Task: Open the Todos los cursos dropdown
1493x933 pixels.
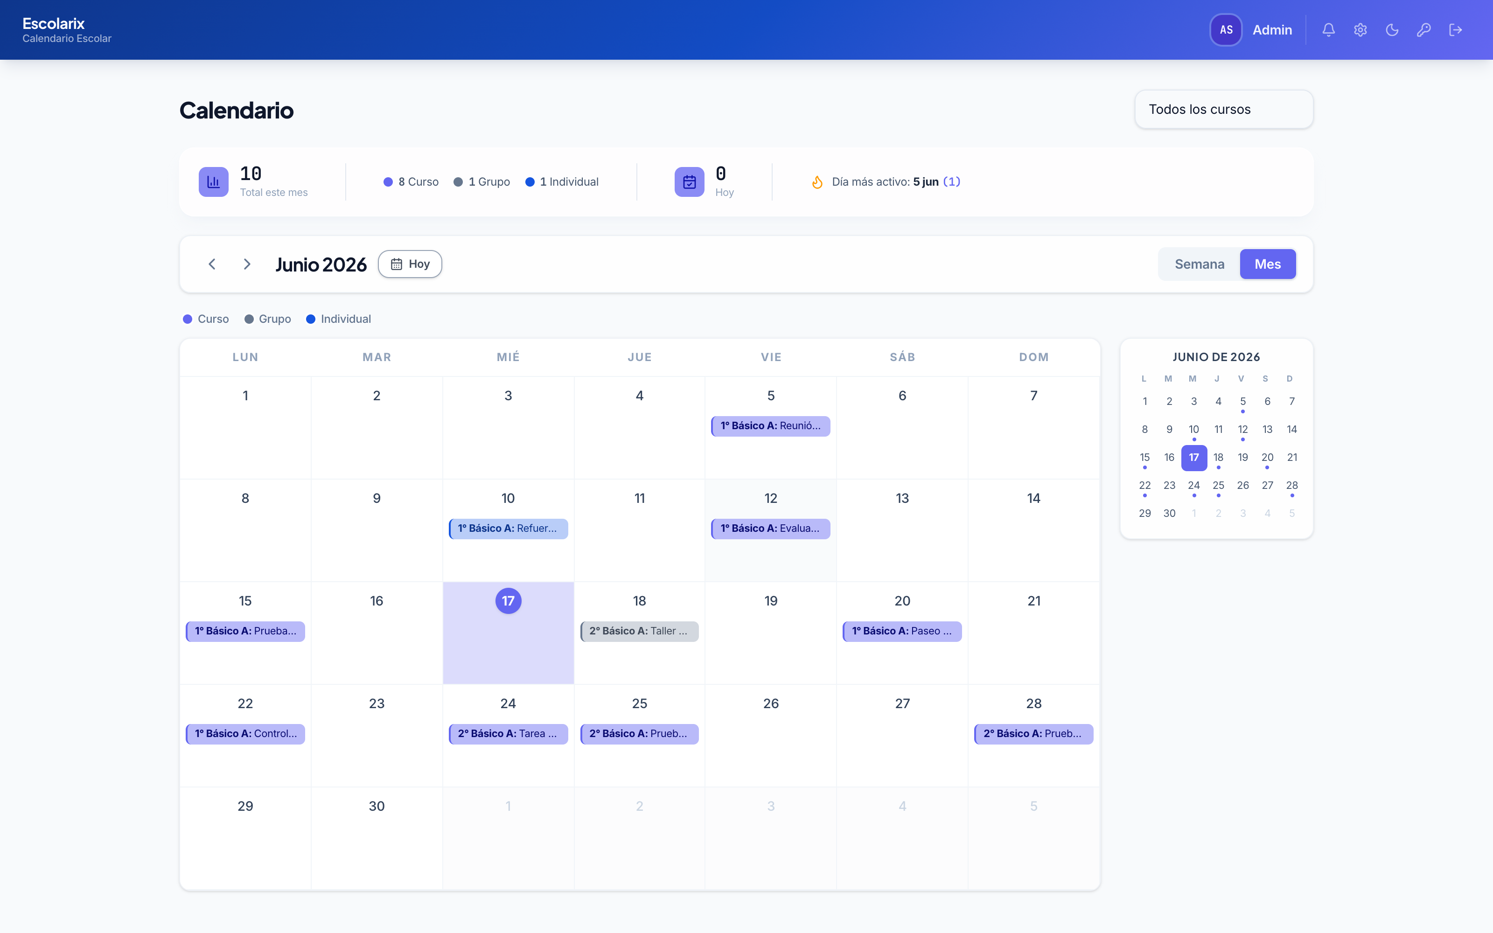Action: pos(1224,109)
